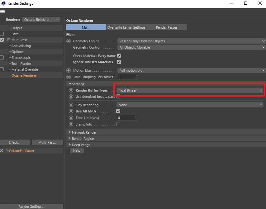The width and height of the screenshot is (266, 209).
Task: Select Material Override in settings tree
Action: pos(25,69)
